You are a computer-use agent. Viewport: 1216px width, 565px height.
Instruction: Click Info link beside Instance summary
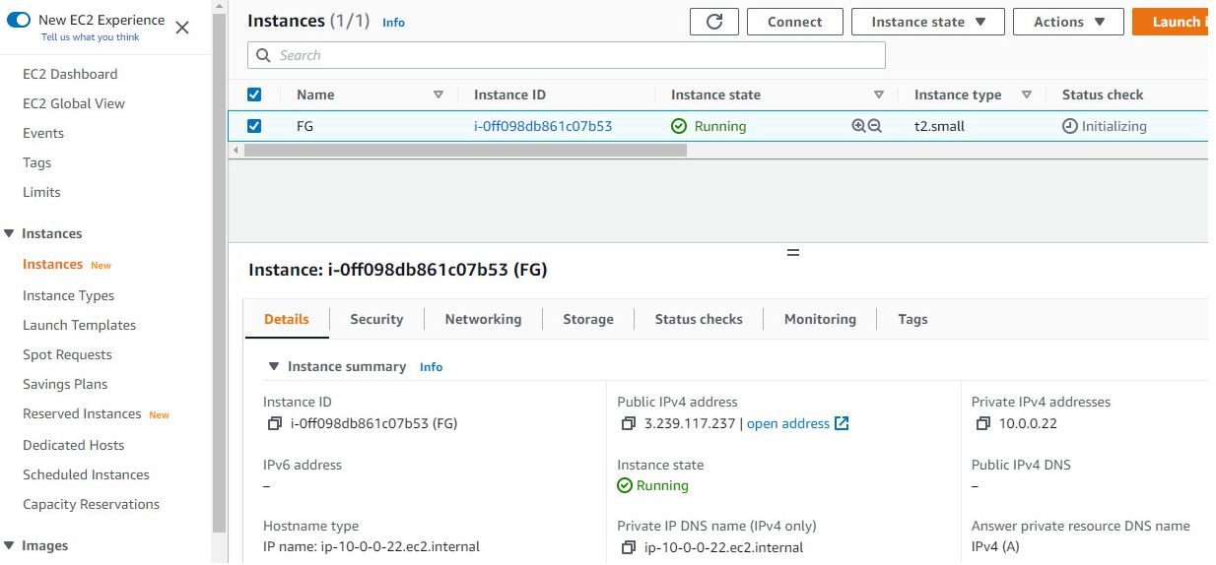tap(431, 367)
